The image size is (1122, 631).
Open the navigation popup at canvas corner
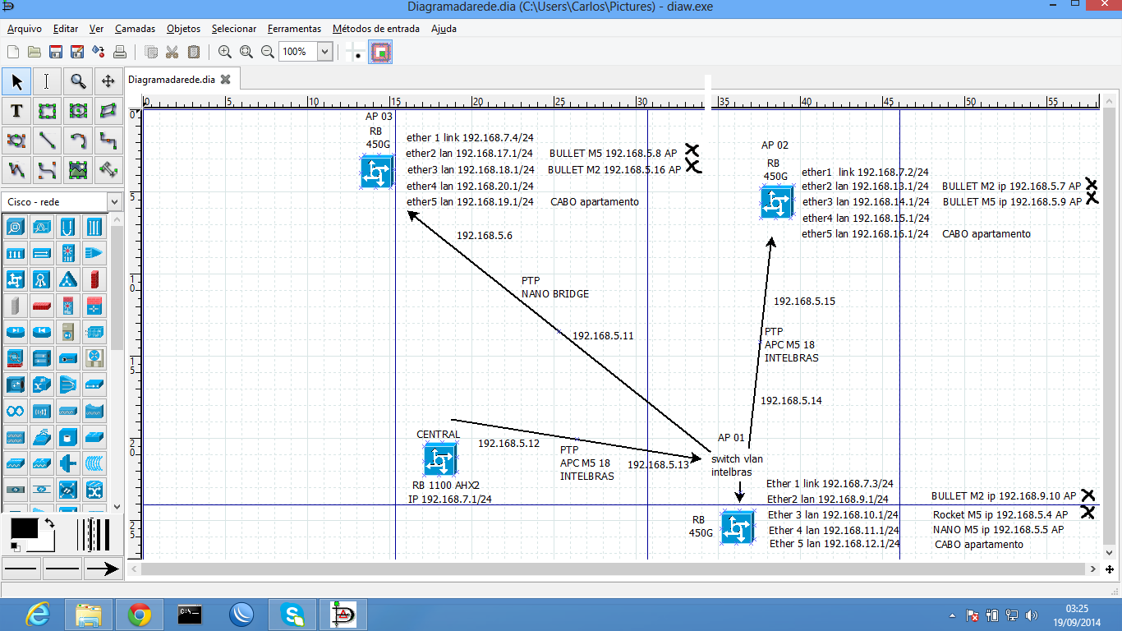pyautogui.click(x=1109, y=569)
